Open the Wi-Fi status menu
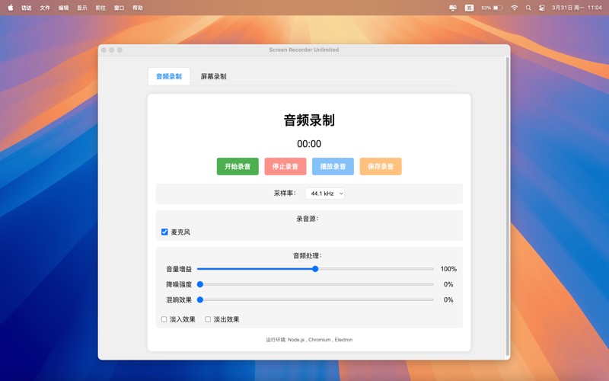This screenshot has height=381, width=609. click(514, 8)
